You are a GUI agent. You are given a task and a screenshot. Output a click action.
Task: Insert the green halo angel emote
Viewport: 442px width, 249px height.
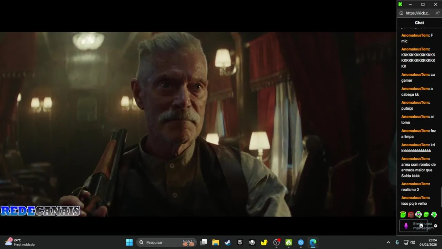click(403, 215)
